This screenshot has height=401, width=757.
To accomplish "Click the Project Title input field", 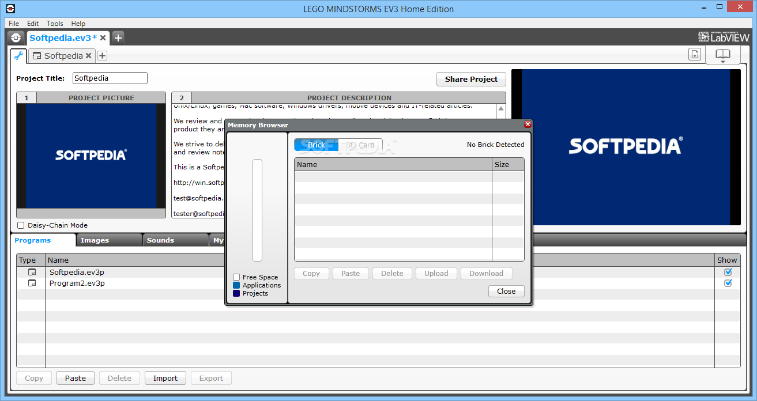I will click(x=110, y=78).
